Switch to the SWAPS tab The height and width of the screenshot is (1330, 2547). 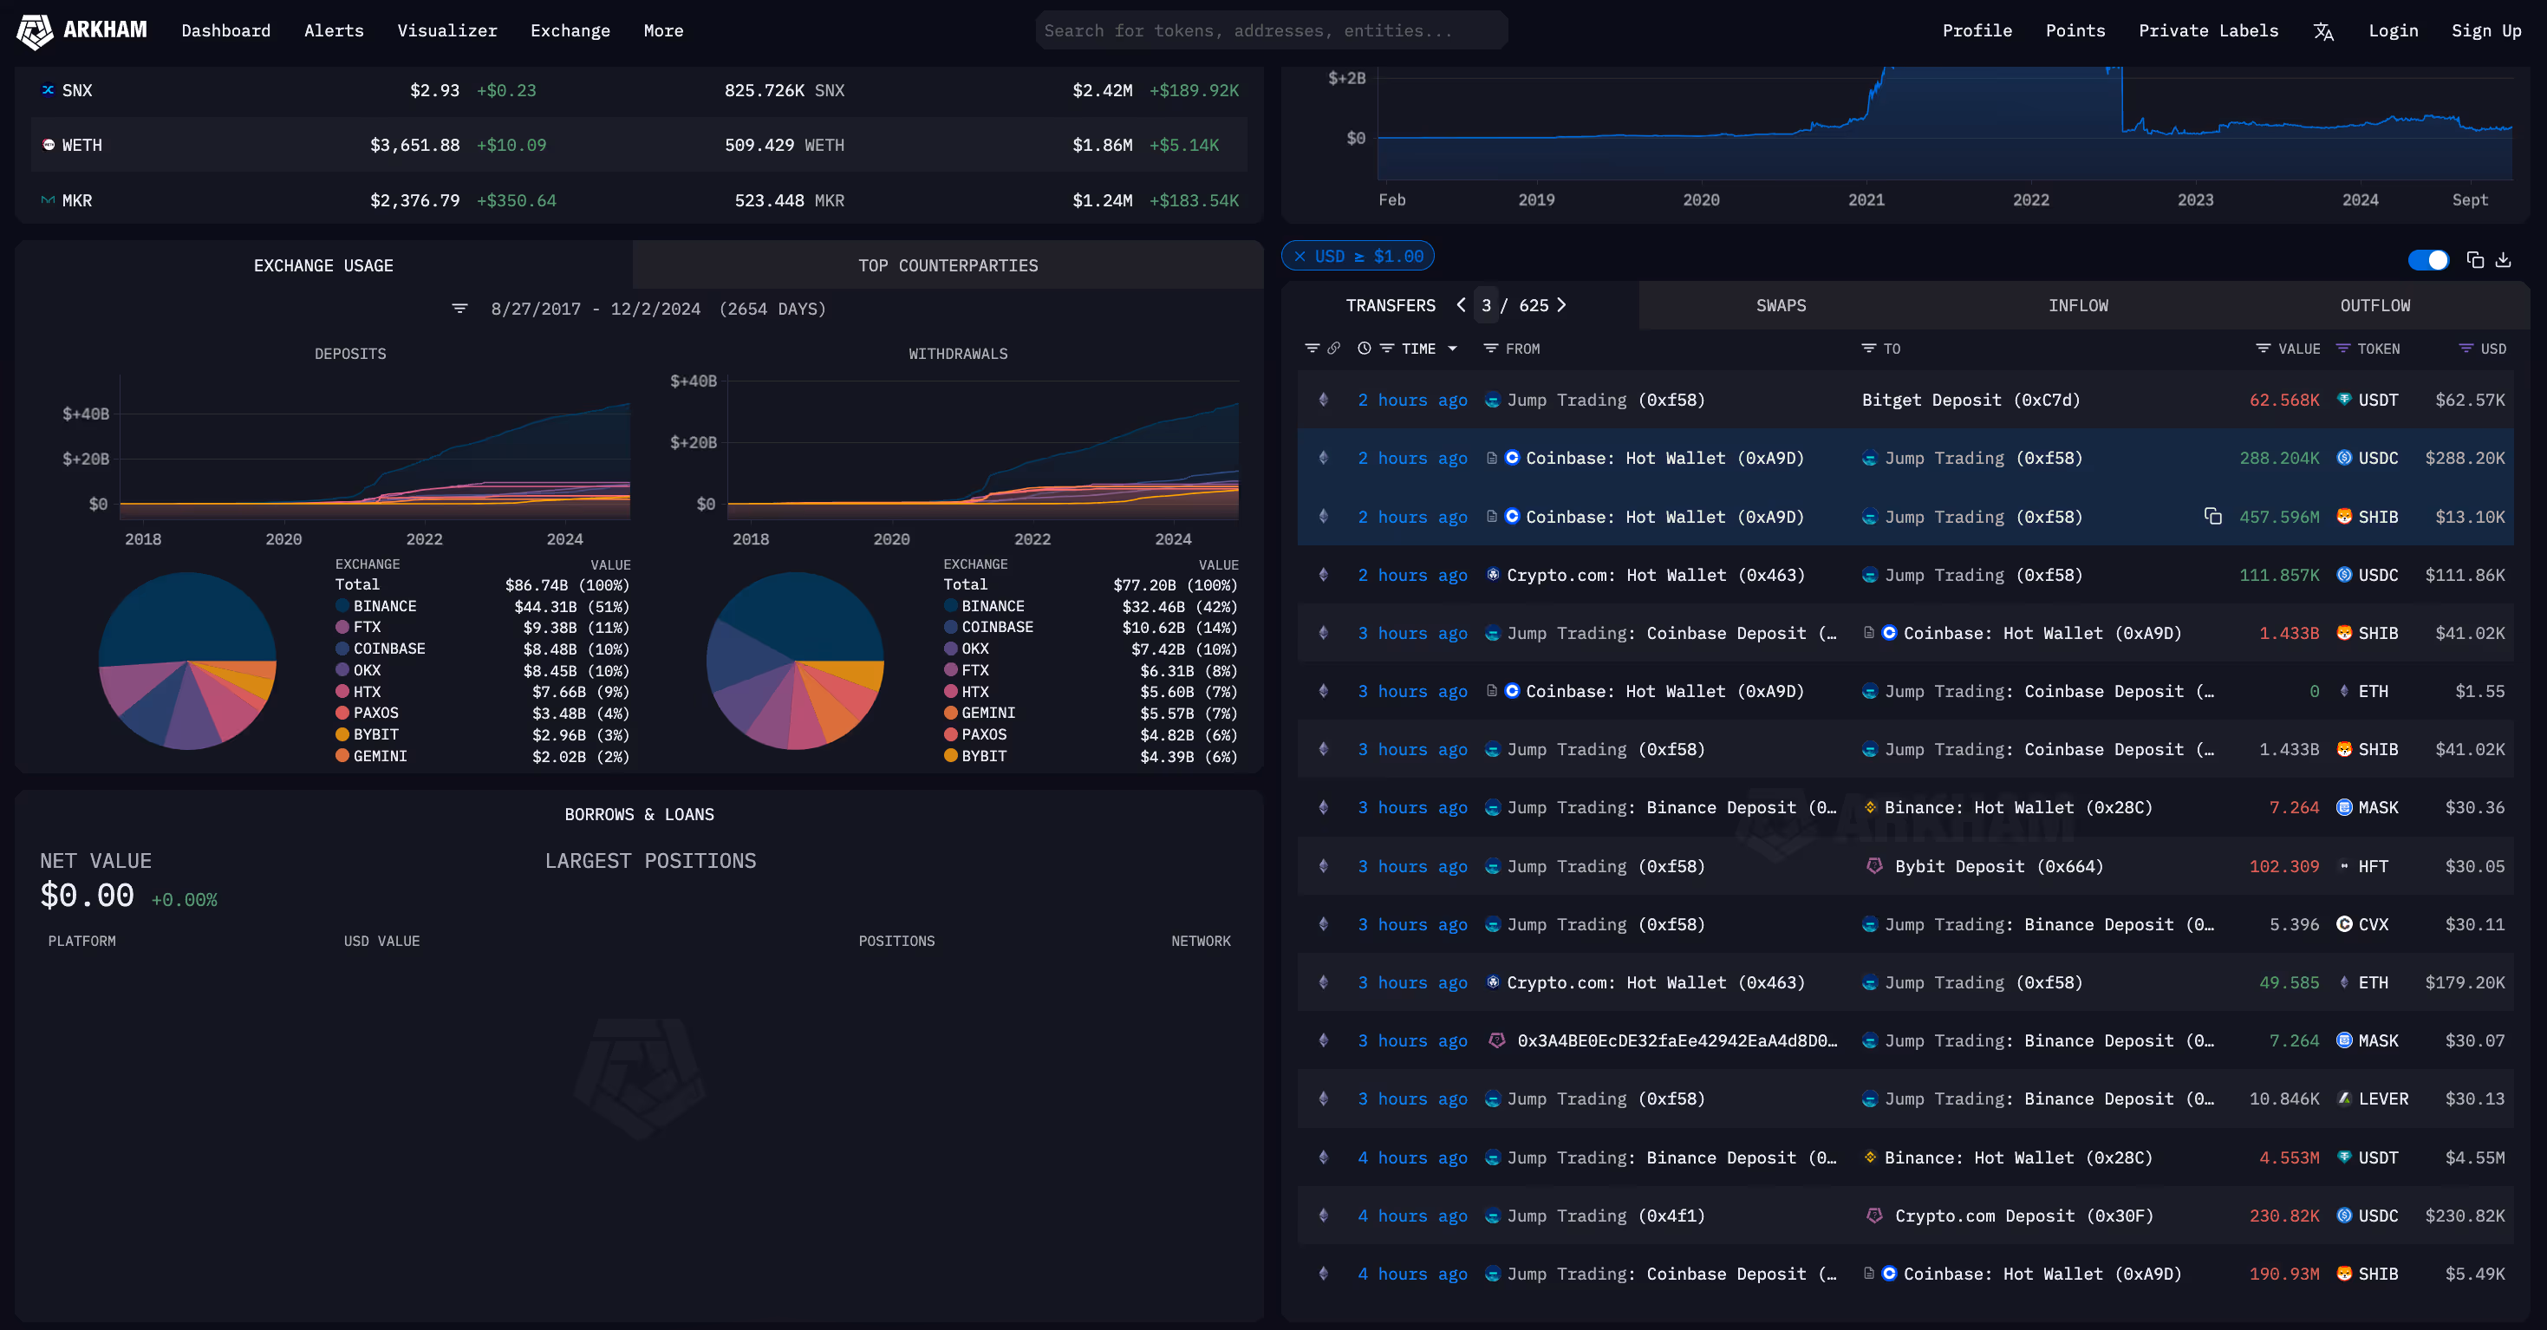pos(1780,305)
